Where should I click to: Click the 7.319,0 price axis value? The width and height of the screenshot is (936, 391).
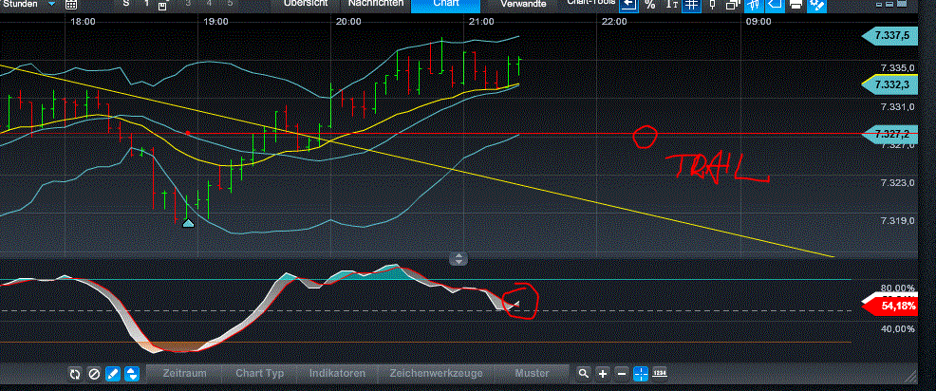pos(897,221)
